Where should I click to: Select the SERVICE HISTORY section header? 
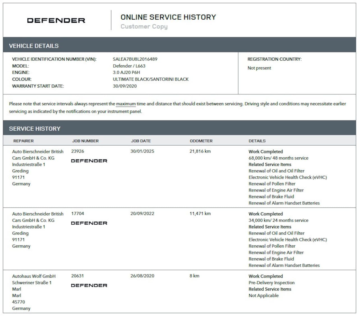click(34, 129)
